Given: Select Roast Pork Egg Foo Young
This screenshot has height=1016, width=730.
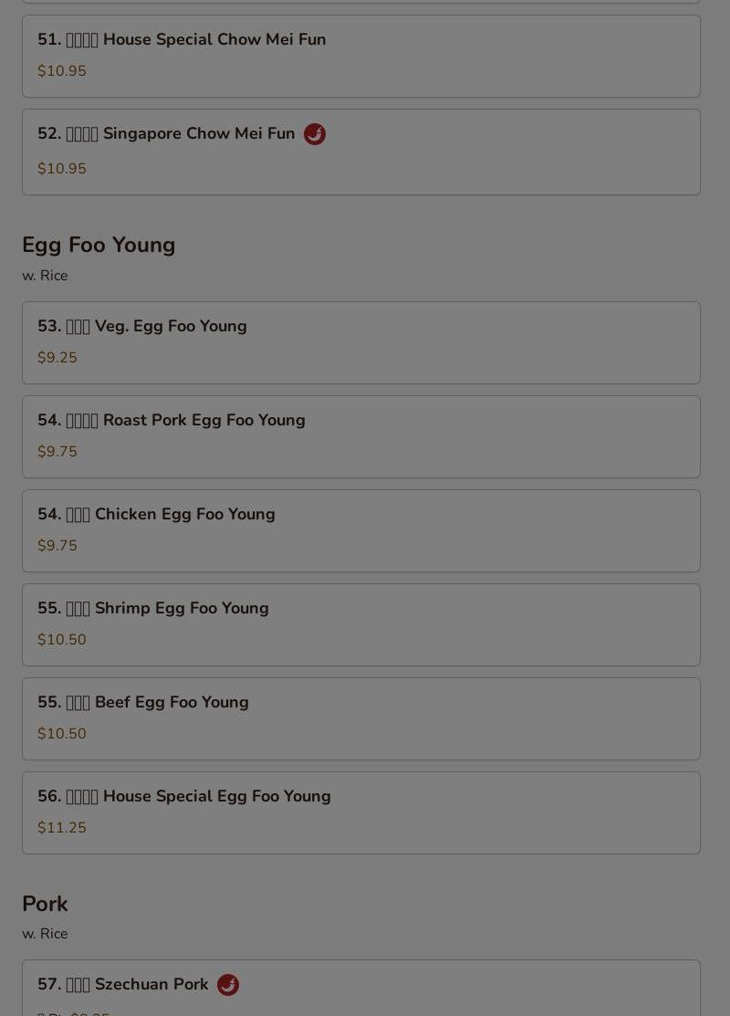Looking at the screenshot, I should (360, 436).
